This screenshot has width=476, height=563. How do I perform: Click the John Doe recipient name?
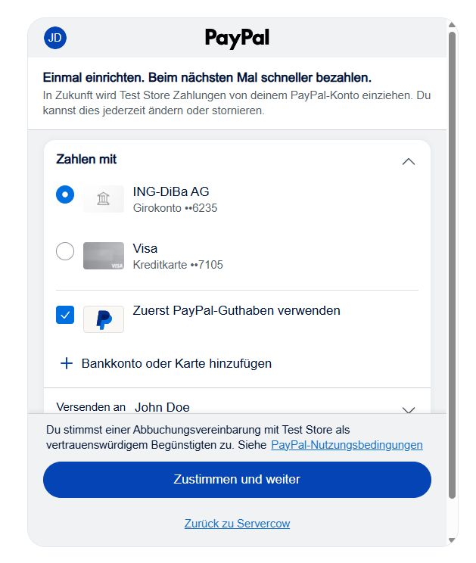[162, 408]
